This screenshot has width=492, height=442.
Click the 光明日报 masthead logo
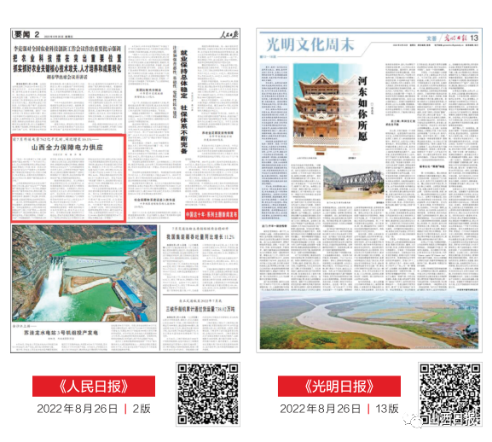tap(455, 38)
